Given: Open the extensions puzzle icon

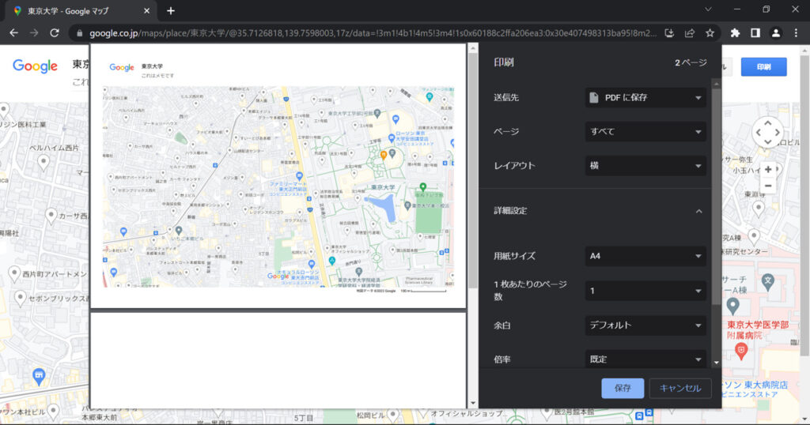Looking at the screenshot, I should click(735, 33).
